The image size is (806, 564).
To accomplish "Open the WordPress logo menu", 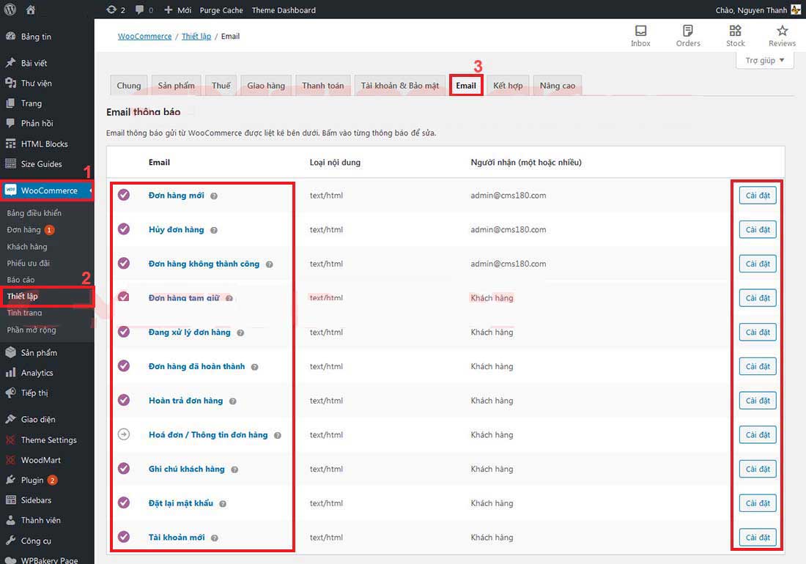I will (x=10, y=10).
